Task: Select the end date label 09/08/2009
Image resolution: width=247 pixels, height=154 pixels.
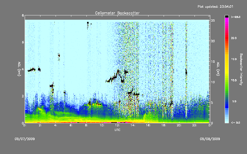Action: pos(210,139)
